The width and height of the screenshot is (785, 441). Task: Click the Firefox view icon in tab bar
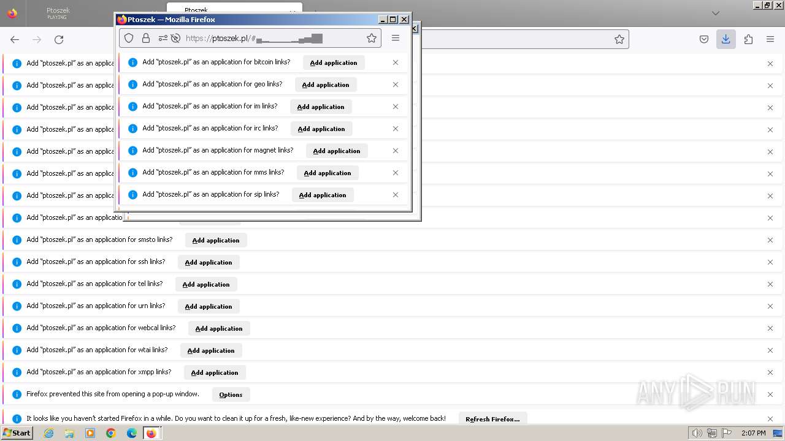(x=12, y=13)
